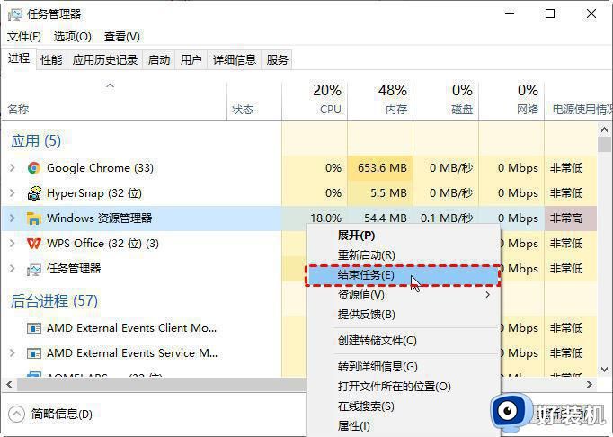613x437 pixels.
Task: Click the vertical scrollbar thumb
Action: [x=604, y=144]
